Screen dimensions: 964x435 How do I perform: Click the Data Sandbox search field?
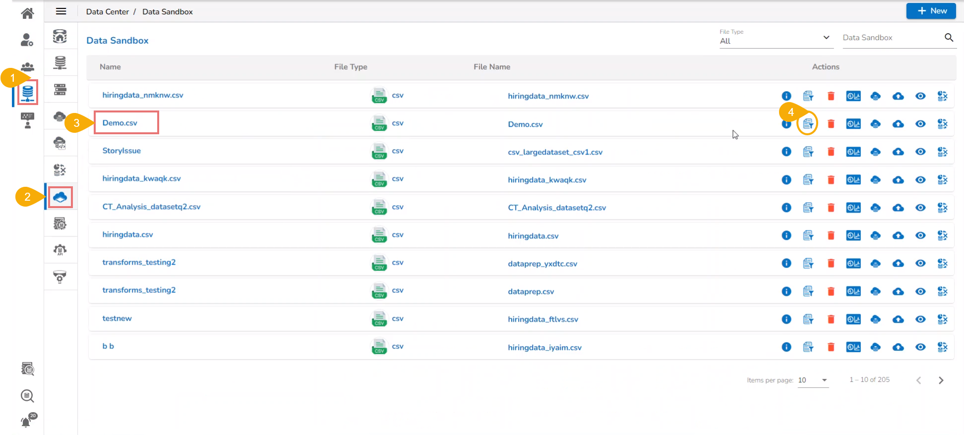click(x=890, y=38)
